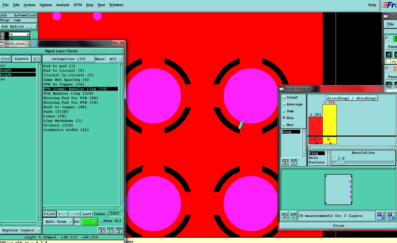Screen dimensions: 397x243
Task: Click REF icon beside measurements status
Action: pyautogui.click(x=293, y=216)
